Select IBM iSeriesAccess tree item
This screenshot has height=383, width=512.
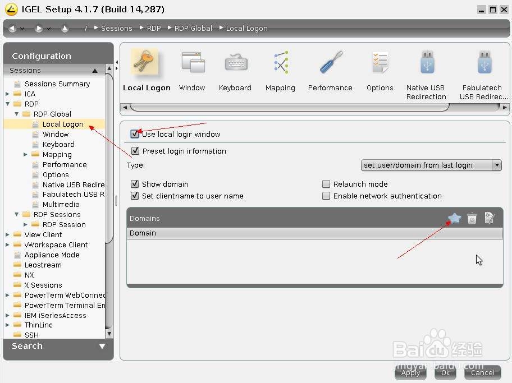point(56,316)
